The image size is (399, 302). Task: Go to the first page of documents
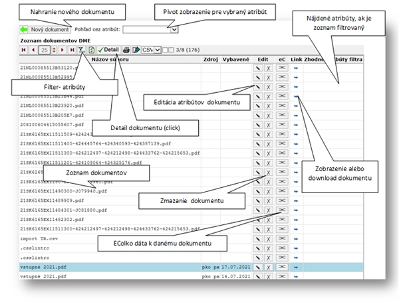24,50
